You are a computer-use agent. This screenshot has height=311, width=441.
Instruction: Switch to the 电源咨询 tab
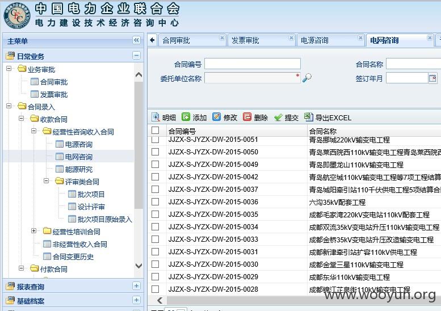[314, 40]
